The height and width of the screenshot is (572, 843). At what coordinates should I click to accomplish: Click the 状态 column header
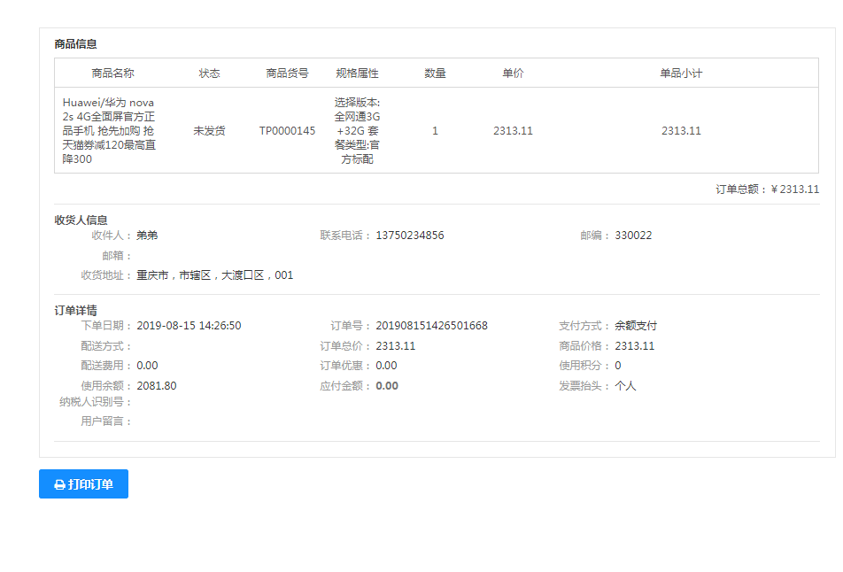pos(209,73)
